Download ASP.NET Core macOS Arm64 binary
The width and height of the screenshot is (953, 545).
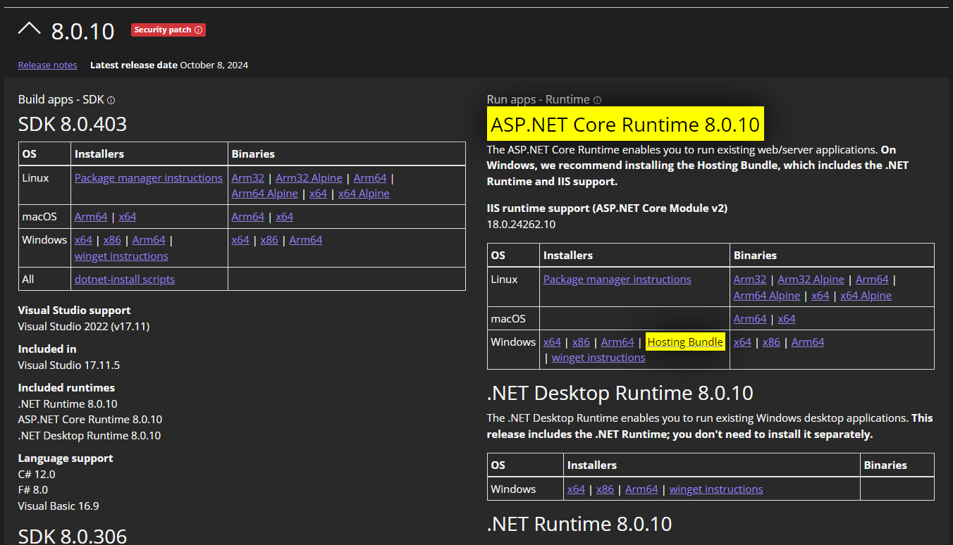pos(750,319)
